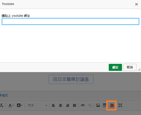
Task: Select the remove format icon
Action: (x=1, y=105)
